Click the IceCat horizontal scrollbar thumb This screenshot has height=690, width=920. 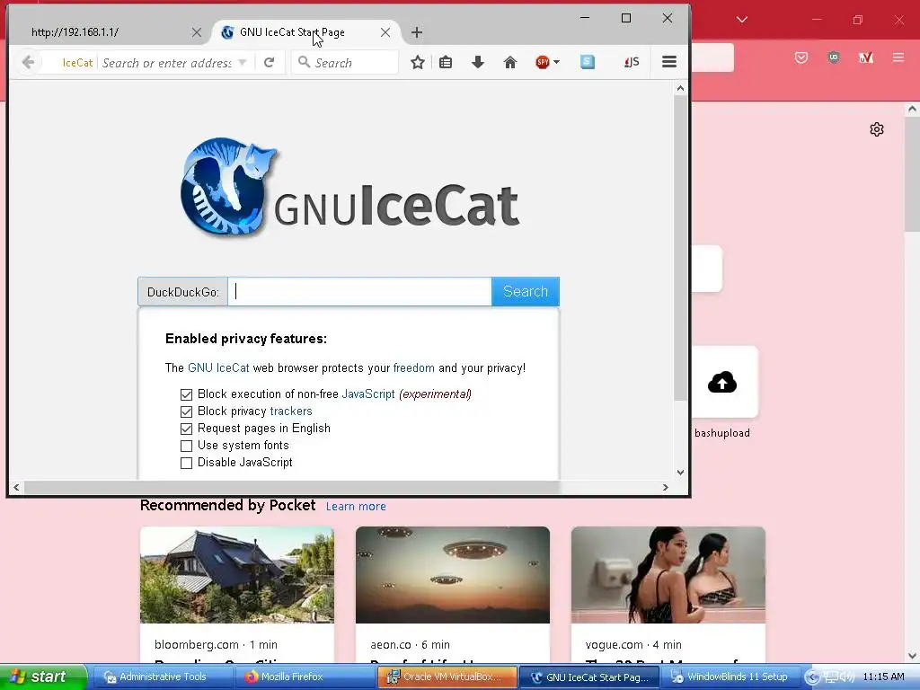tap(292, 487)
